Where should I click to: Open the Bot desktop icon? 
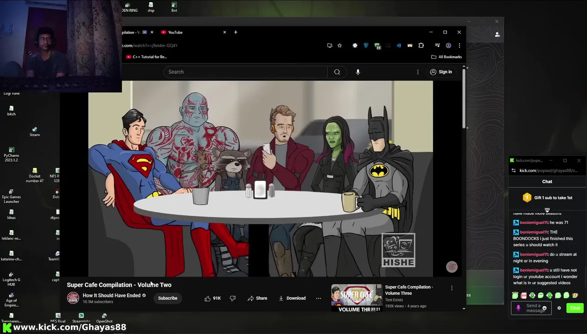coord(174,7)
